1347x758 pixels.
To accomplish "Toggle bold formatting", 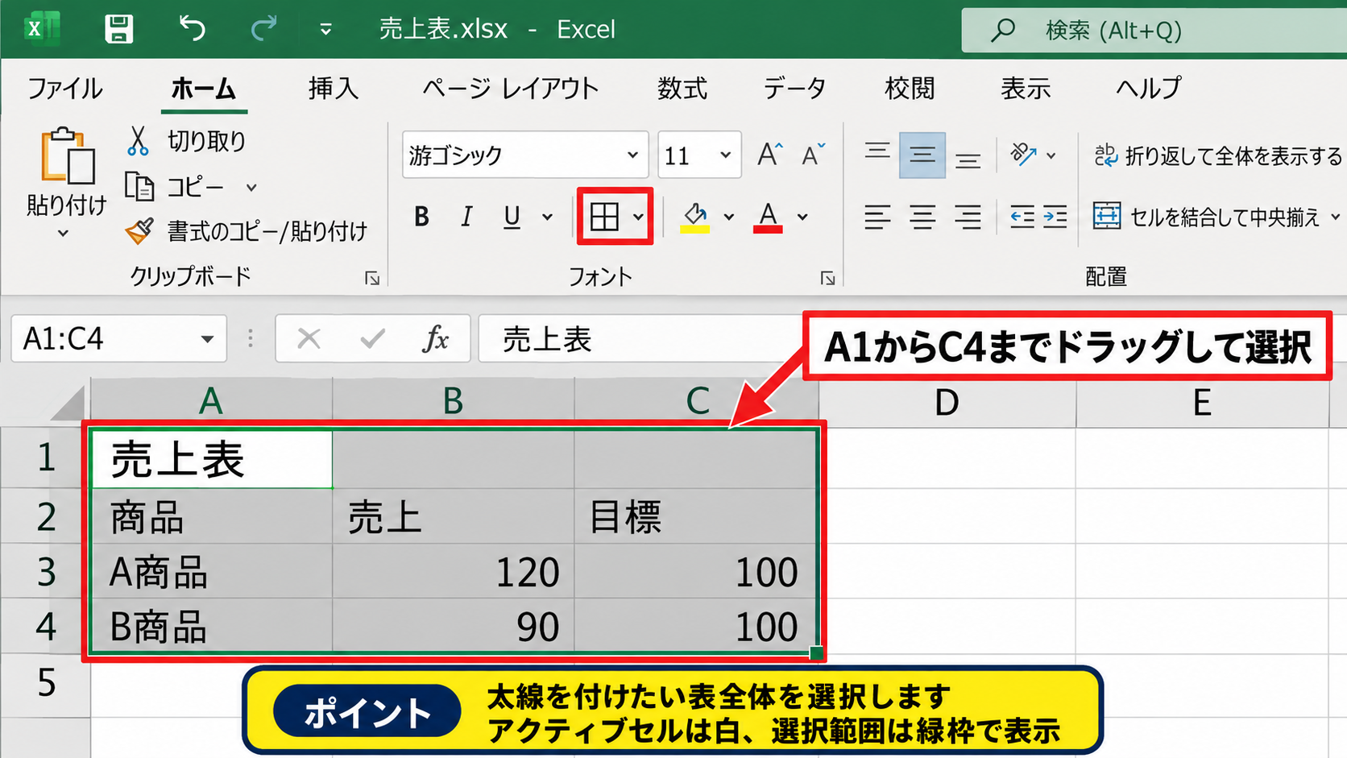I will (421, 217).
